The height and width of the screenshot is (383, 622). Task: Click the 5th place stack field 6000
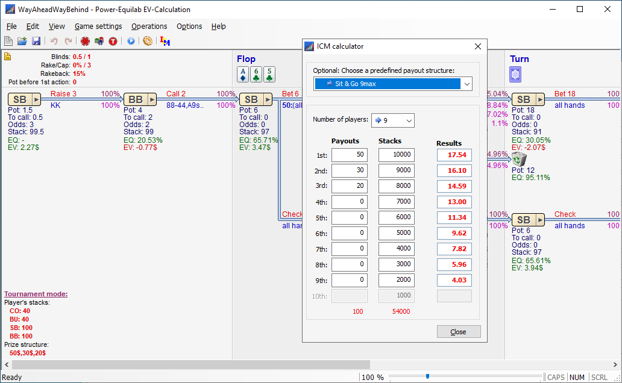click(x=397, y=217)
